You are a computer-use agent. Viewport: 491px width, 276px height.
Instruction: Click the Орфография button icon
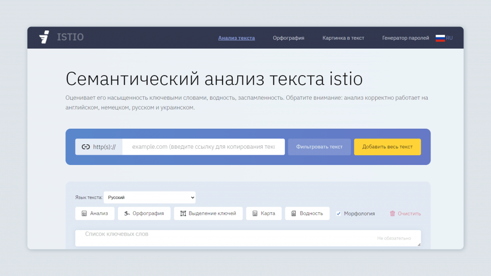(127, 213)
